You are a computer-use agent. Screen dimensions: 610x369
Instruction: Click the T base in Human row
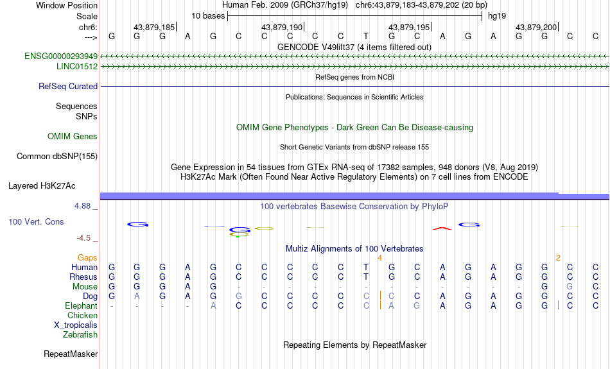[x=366, y=267]
